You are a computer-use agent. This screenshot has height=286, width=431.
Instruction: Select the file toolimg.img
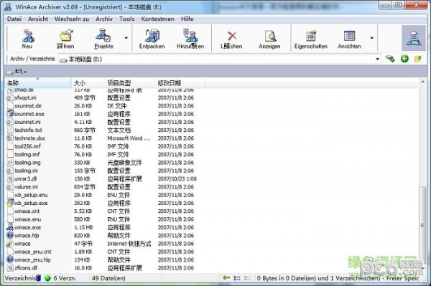coord(27,162)
